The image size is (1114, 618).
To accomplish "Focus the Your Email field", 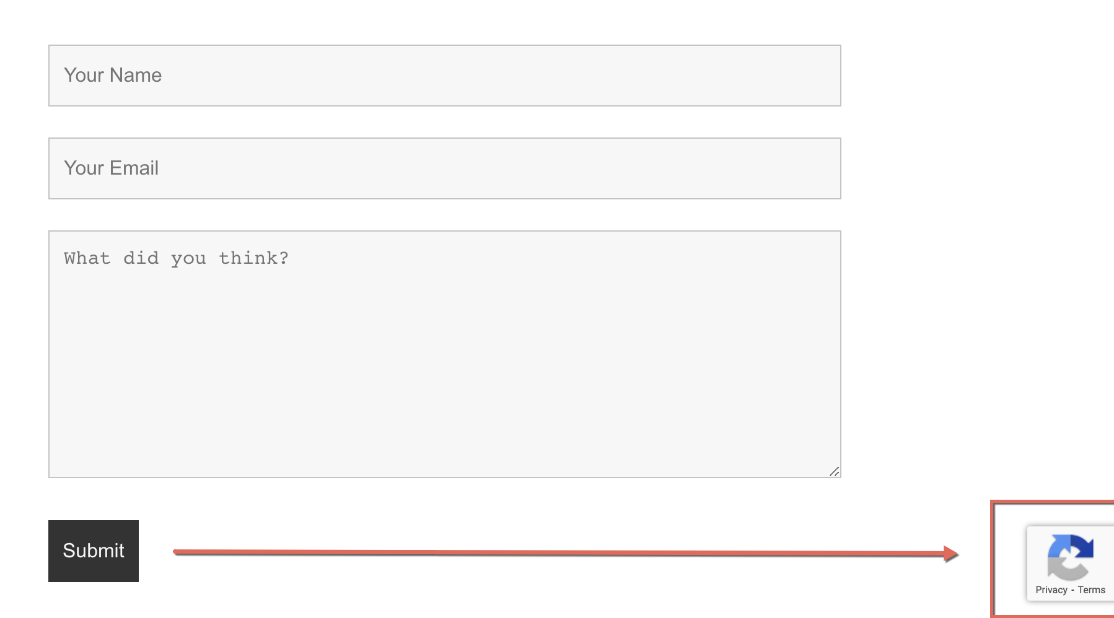I will coord(444,168).
